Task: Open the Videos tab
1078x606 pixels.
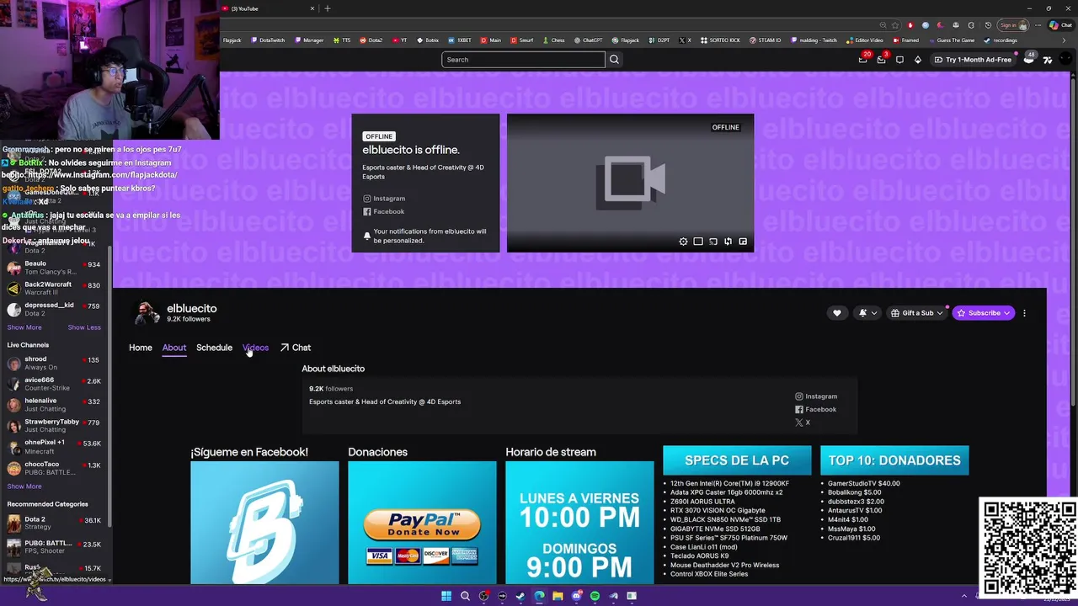Action: 255,348
